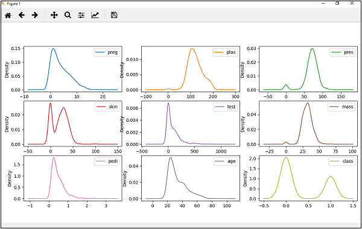Click the 'pedi' legend label
The height and width of the screenshot is (229, 362).
[x=113, y=161]
